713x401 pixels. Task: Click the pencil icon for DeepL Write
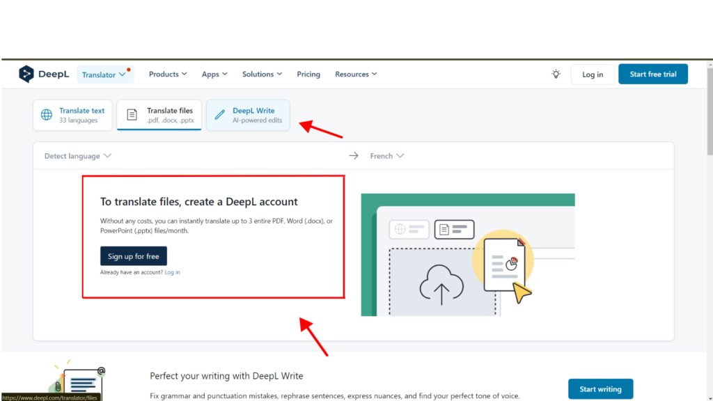pyautogui.click(x=219, y=115)
